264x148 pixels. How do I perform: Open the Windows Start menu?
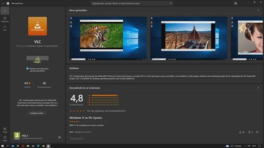[x=2, y=146]
